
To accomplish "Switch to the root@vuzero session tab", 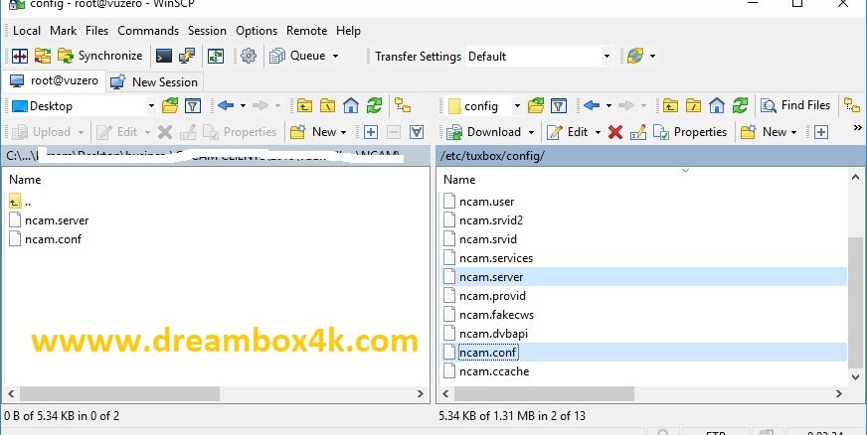I will (54, 81).
